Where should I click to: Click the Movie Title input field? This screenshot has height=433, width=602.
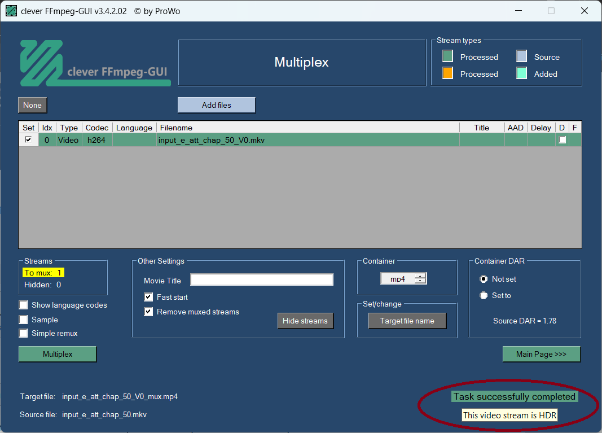tap(262, 279)
